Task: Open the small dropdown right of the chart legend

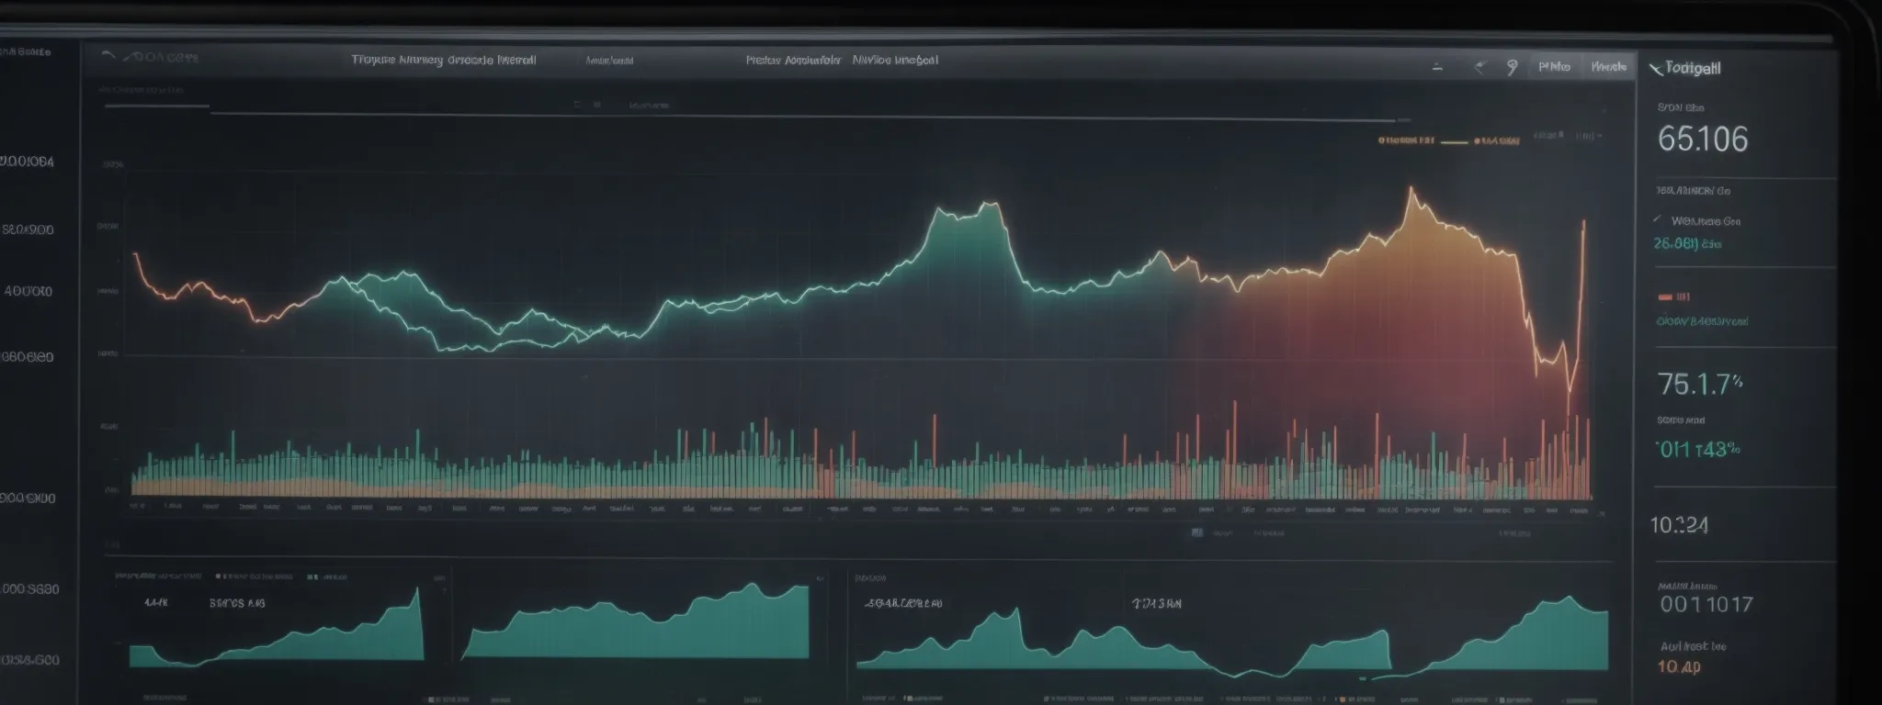Action: [1586, 136]
